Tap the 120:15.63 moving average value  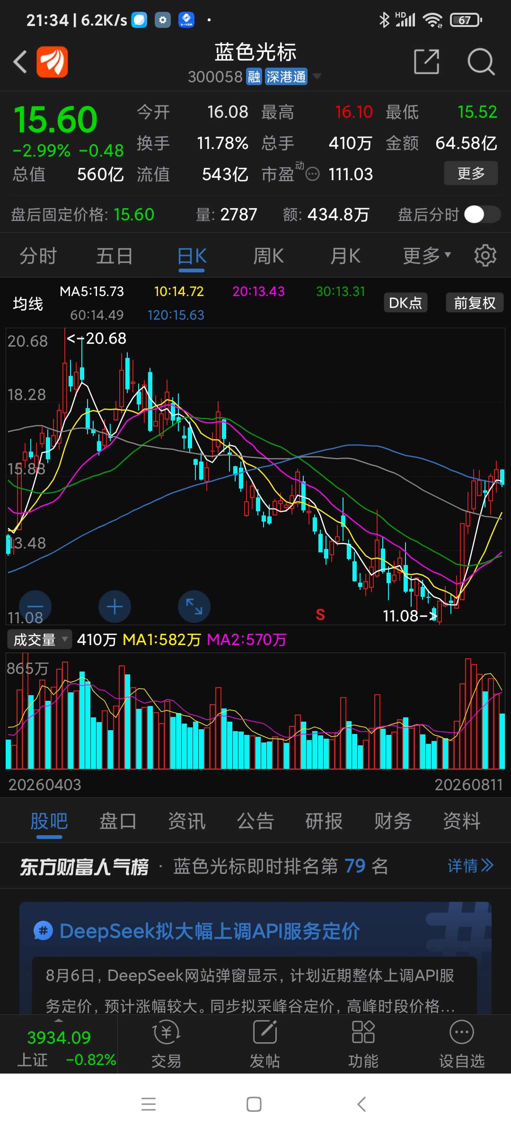[x=176, y=315]
